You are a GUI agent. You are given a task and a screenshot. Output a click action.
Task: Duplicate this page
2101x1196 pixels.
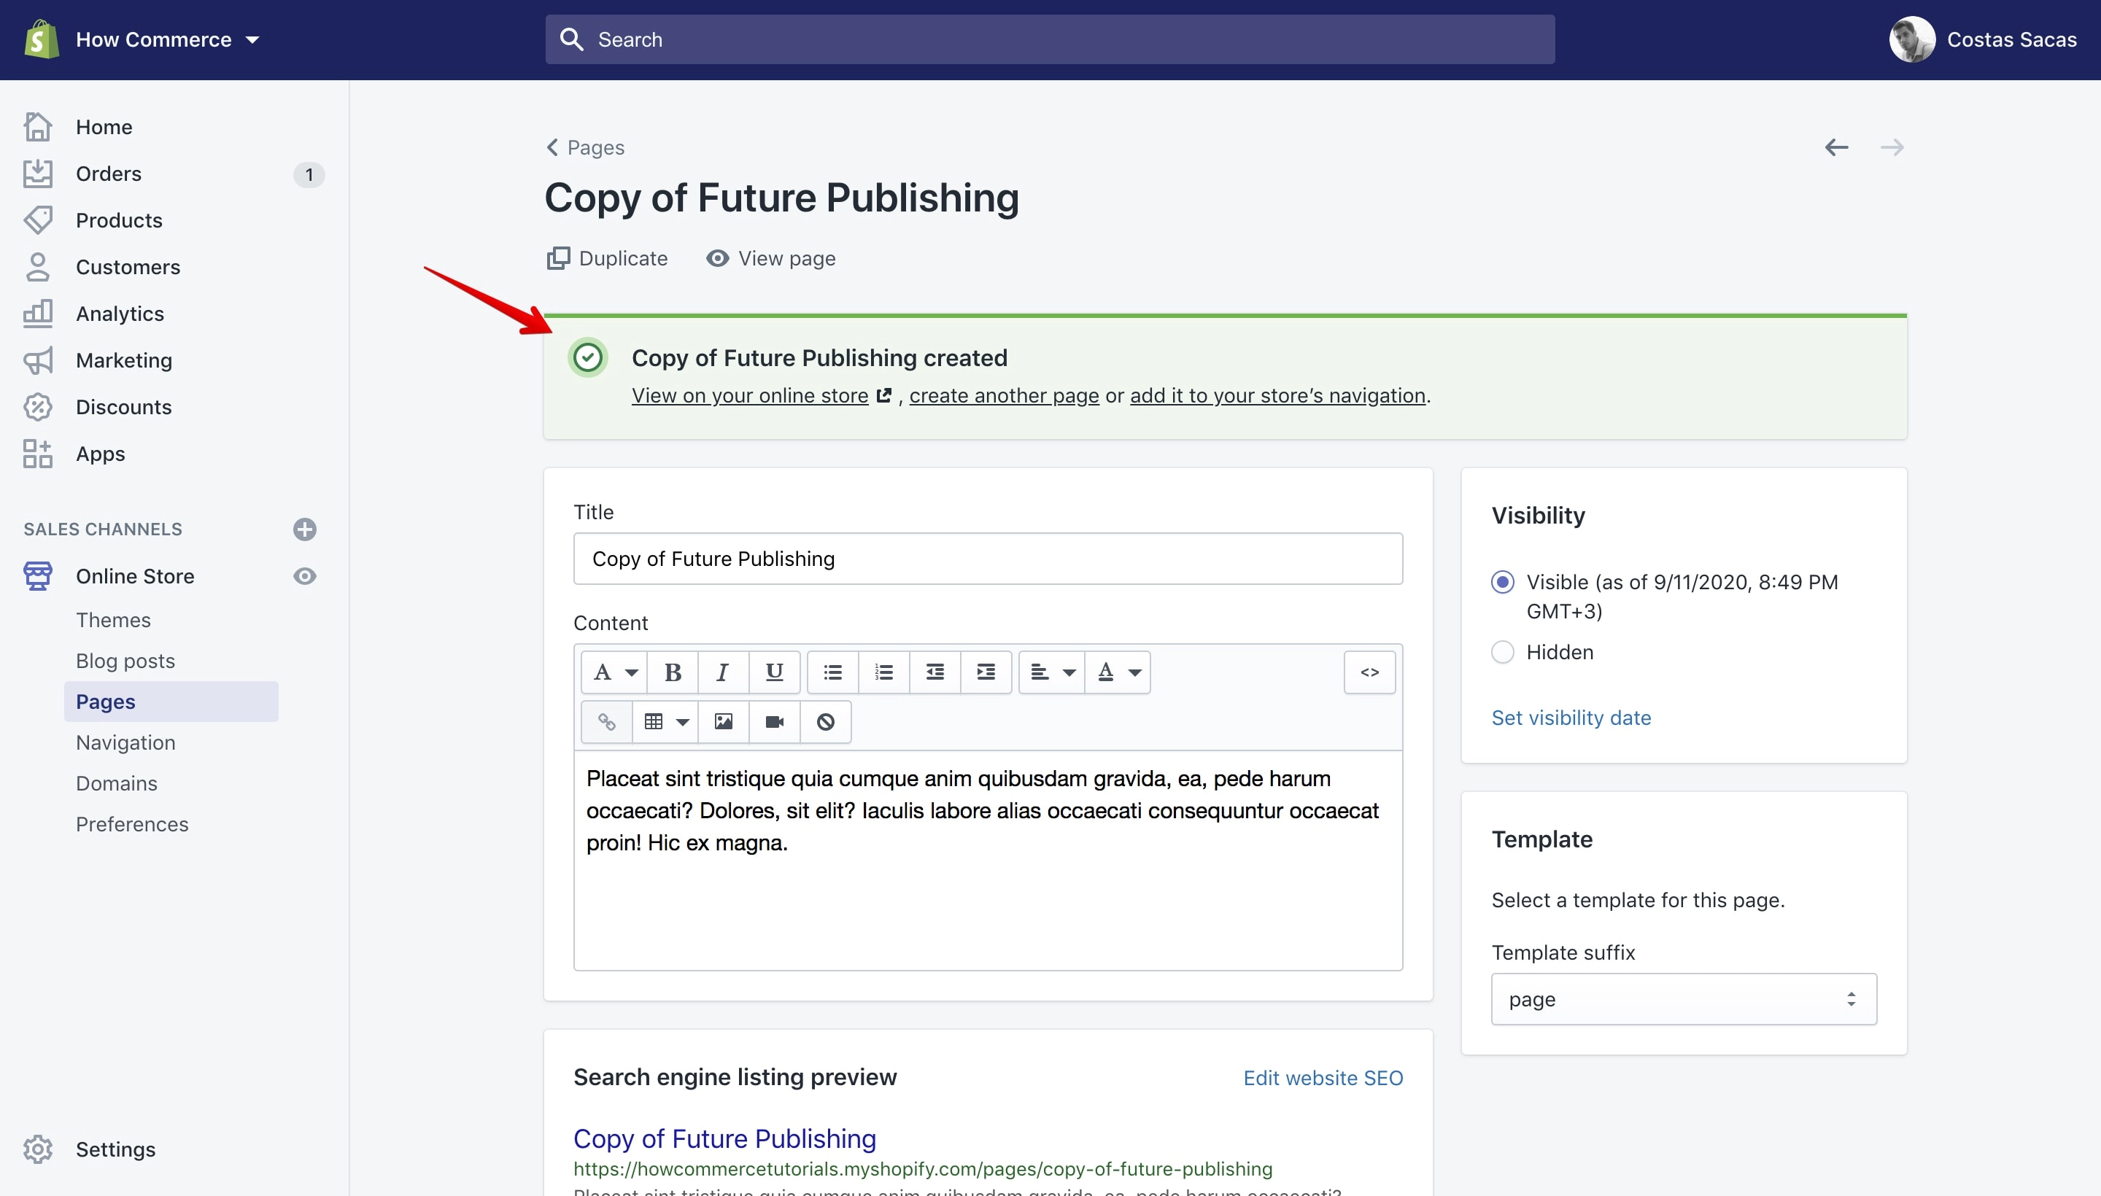point(607,259)
